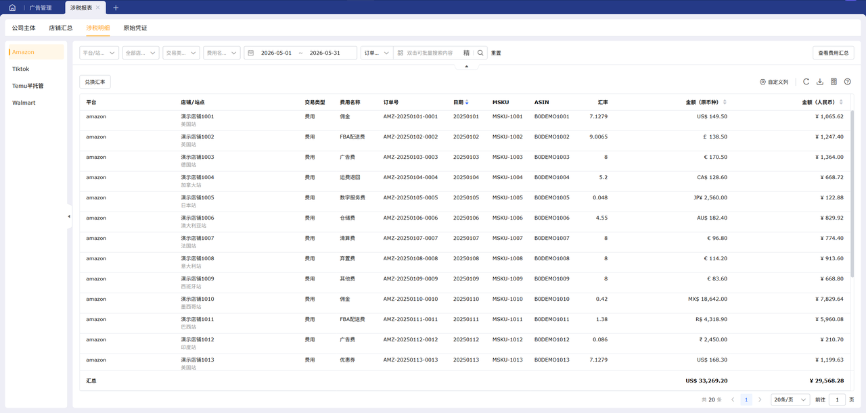
Task: Select Walmart in the platform sidebar
Action: pos(36,103)
